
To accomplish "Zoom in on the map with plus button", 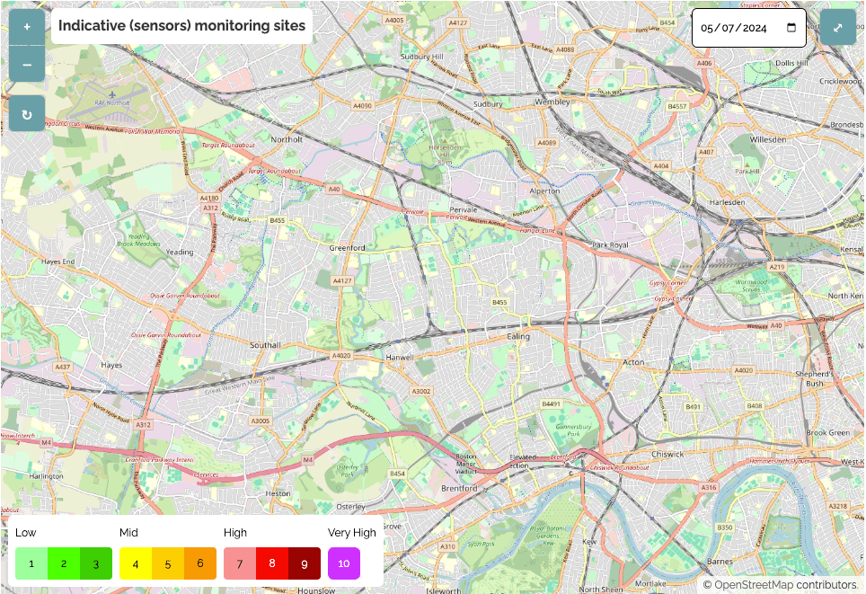I will tap(27, 27).
